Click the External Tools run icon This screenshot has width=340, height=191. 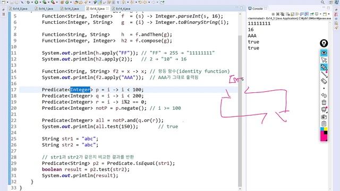53,2
